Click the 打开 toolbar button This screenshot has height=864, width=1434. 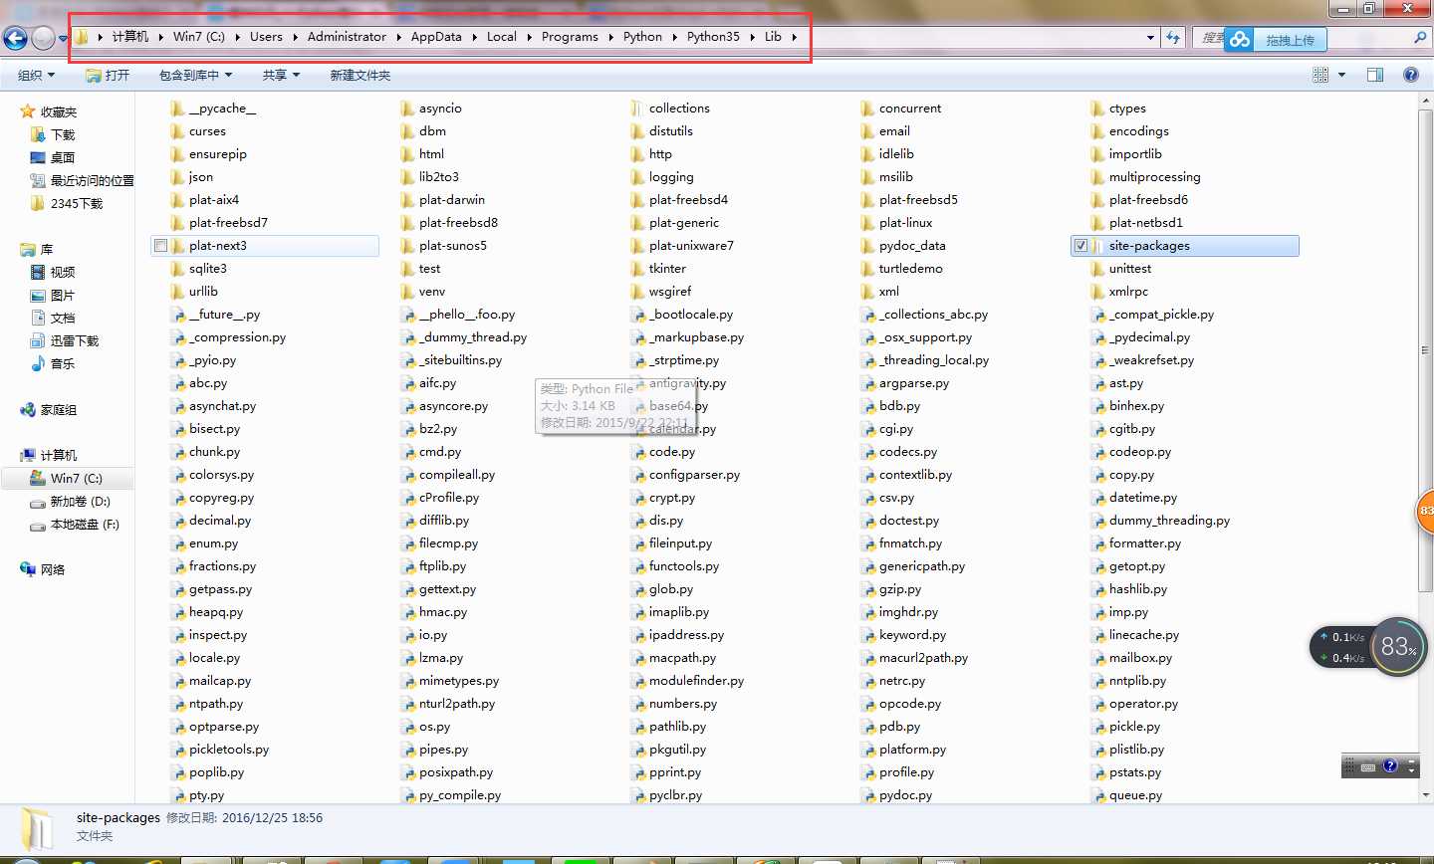(108, 75)
